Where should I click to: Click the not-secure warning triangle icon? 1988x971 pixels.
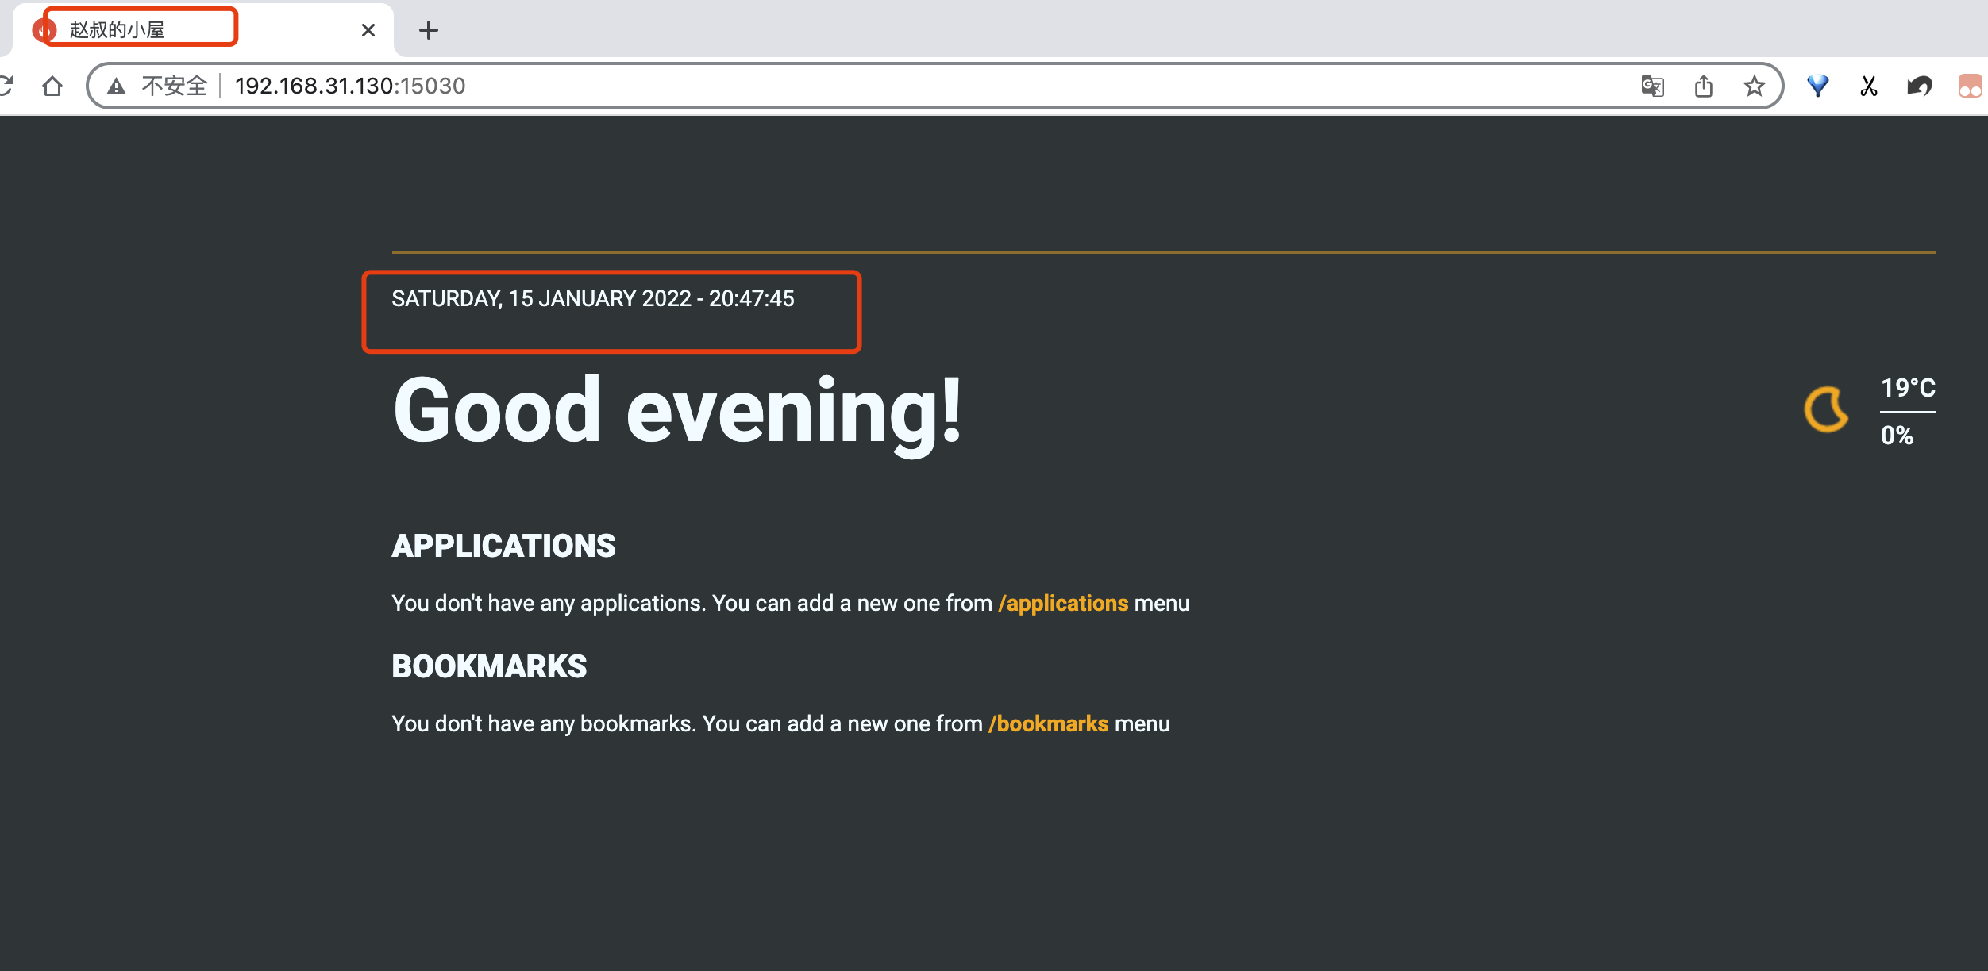coord(117,86)
